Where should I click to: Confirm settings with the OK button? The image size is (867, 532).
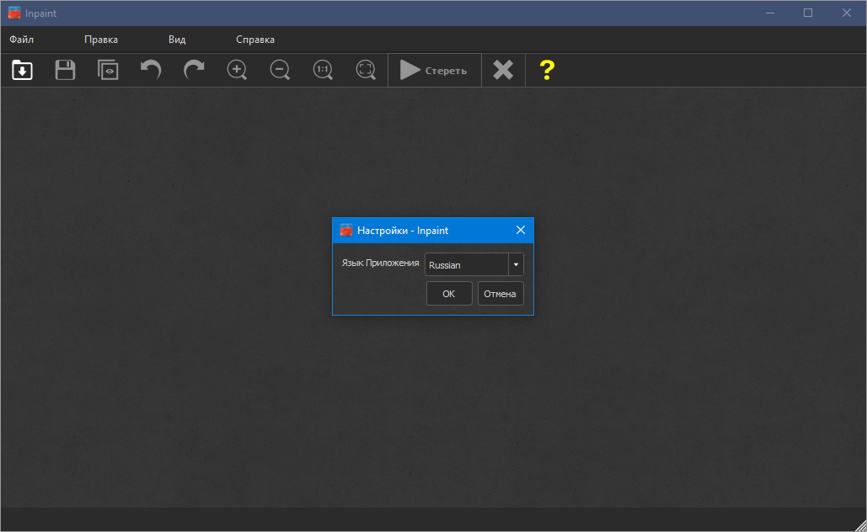(449, 294)
